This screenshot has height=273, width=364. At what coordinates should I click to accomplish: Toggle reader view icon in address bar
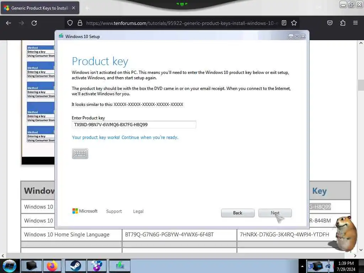click(x=284, y=23)
